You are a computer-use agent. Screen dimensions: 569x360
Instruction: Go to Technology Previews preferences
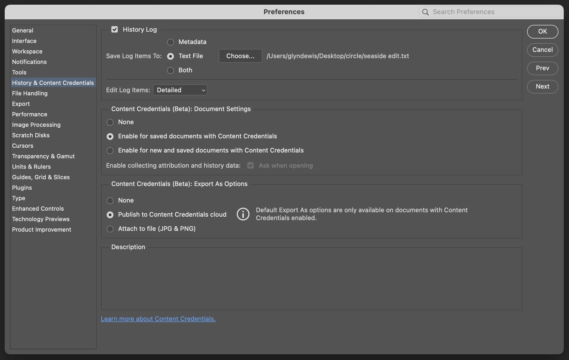[41, 219]
